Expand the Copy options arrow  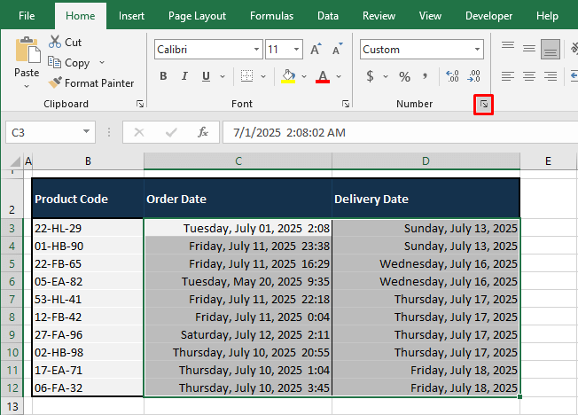click(102, 63)
